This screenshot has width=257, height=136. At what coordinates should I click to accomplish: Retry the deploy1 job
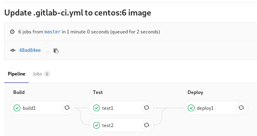241,108
